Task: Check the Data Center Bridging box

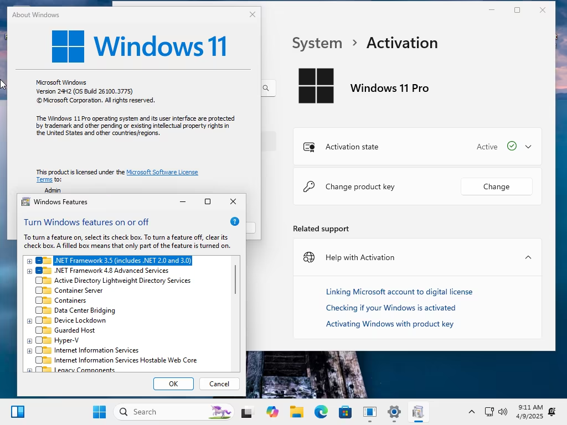Action: [x=39, y=310]
